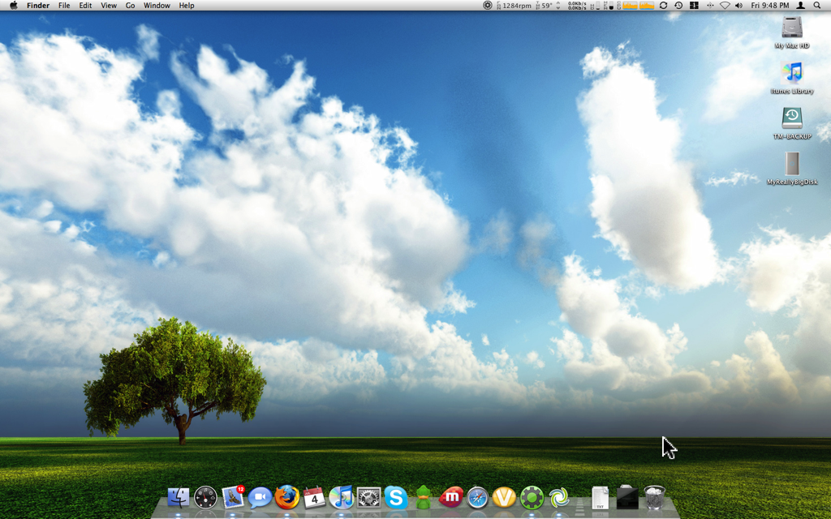
Task: Open fast user switching menu
Action: point(801,6)
